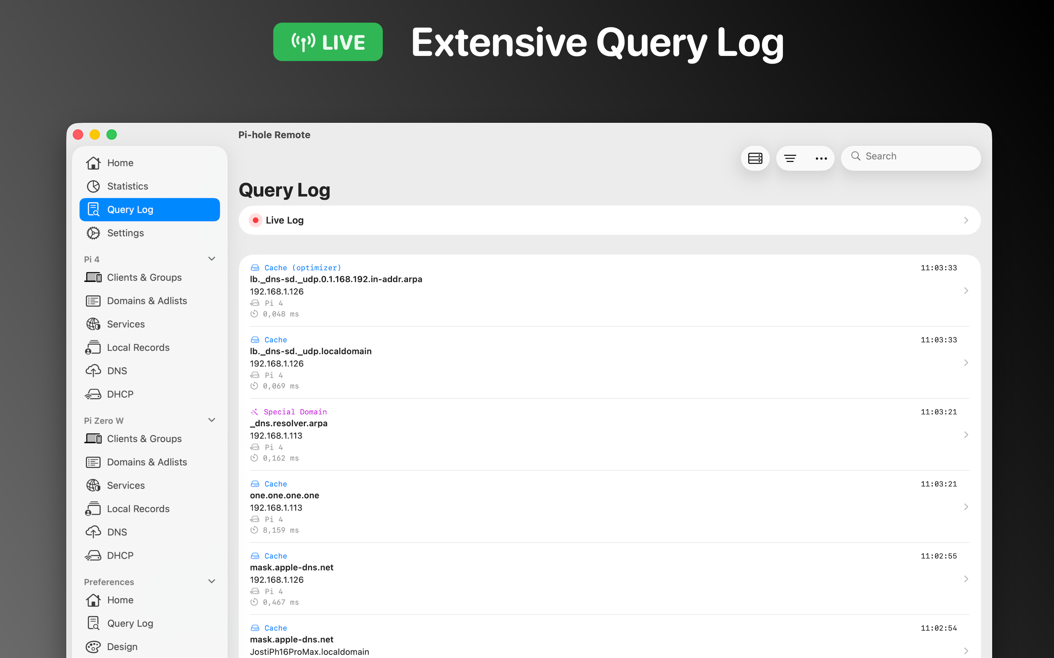Screen dimensions: 1054x658
Task: Click the green macOS full-screen window button
Action: [112, 135]
